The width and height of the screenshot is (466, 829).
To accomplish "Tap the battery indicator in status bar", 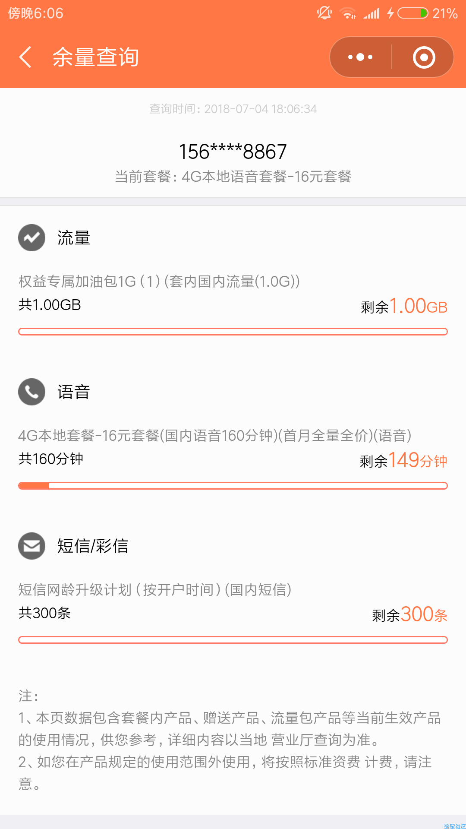I will click(x=412, y=13).
